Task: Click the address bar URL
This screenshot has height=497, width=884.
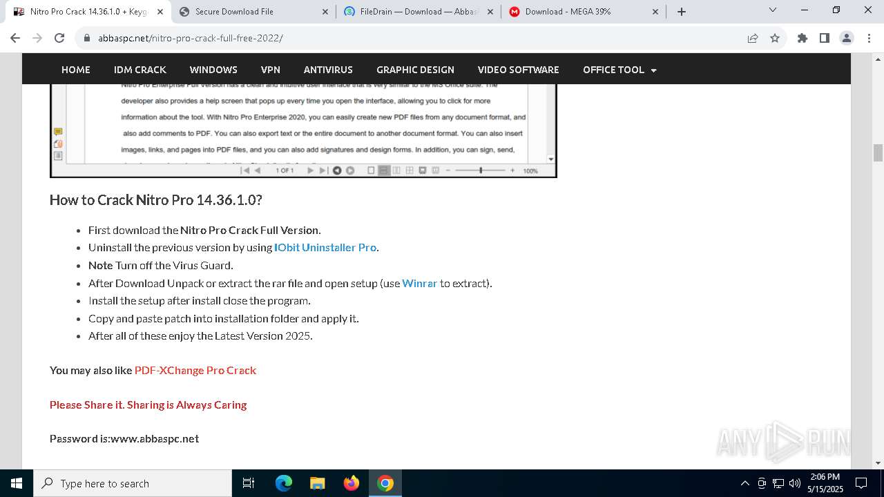Action: [x=190, y=38]
